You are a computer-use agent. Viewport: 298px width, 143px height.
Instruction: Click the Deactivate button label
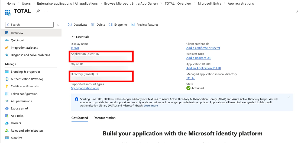pos(80,25)
